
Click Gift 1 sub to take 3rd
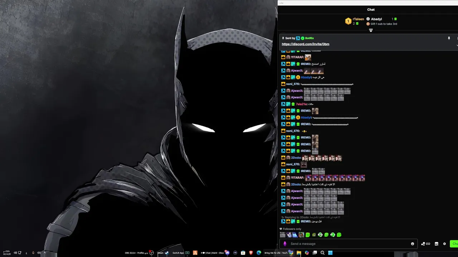(384, 24)
